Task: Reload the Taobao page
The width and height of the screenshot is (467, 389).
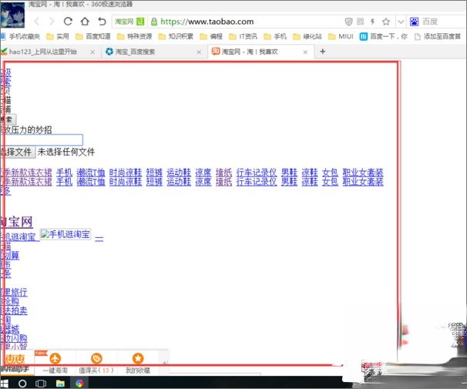Action: click(69, 22)
